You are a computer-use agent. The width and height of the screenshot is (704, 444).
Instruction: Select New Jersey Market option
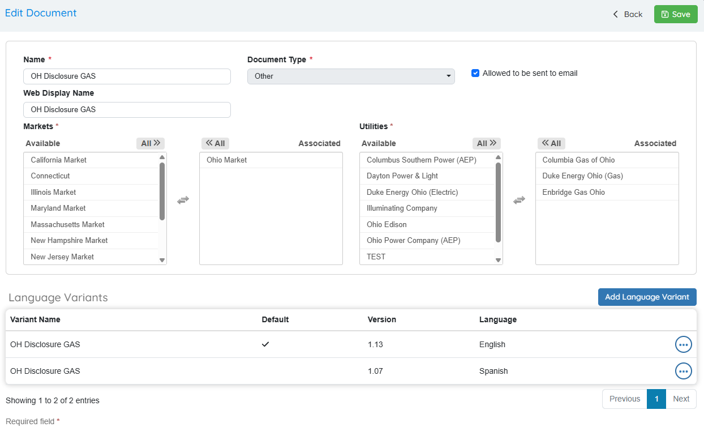point(91,257)
